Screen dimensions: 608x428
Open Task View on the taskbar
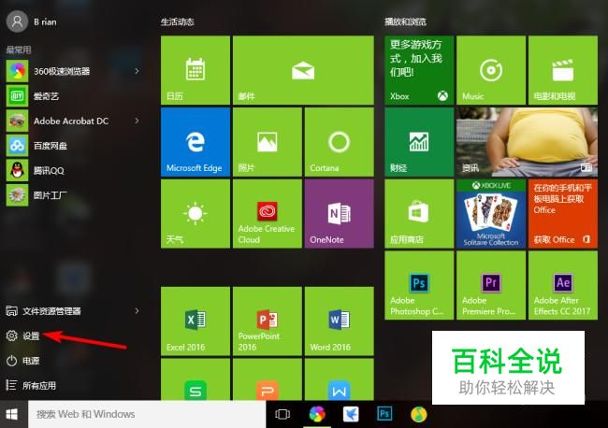[x=282, y=414]
